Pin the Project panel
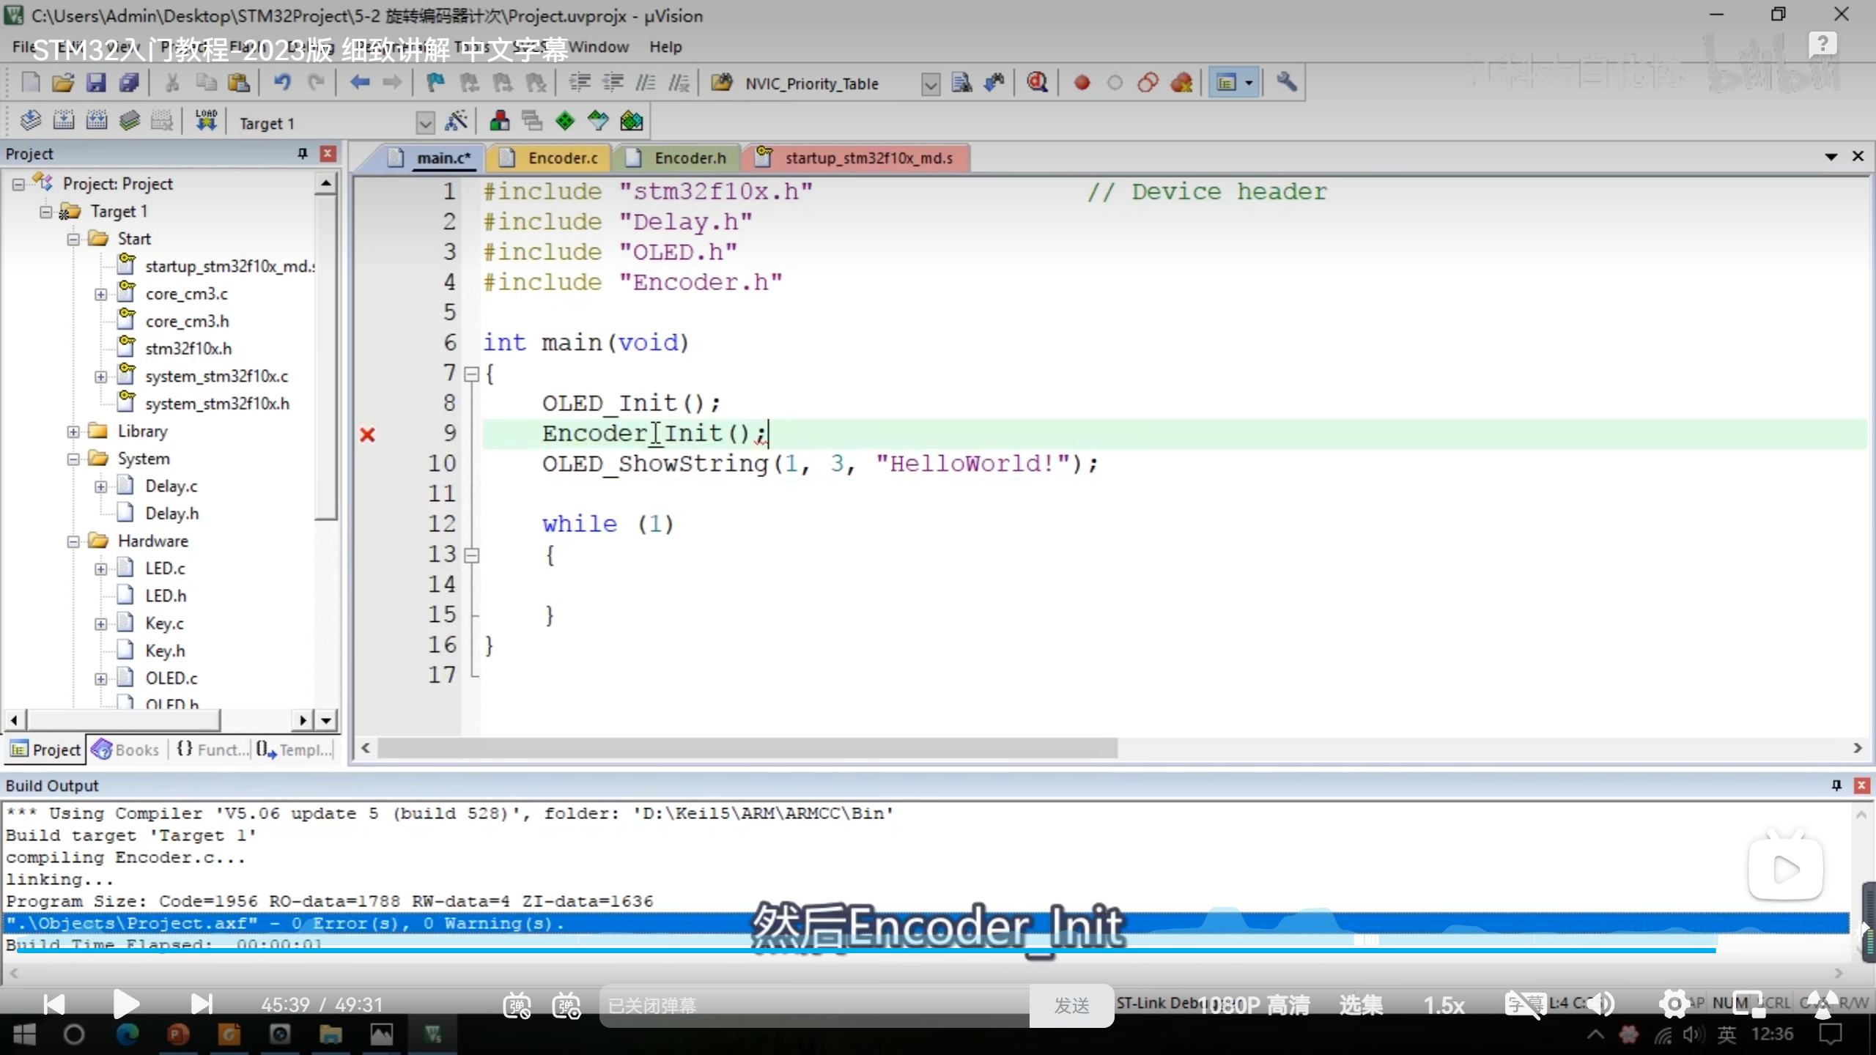Viewport: 1876px width, 1055px height. point(302,153)
